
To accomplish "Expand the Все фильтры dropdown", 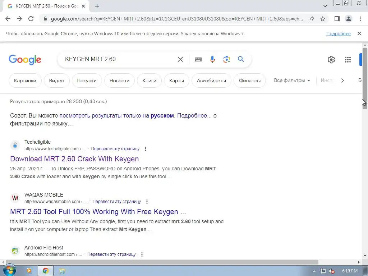I will pyautogui.click(x=292, y=80).
